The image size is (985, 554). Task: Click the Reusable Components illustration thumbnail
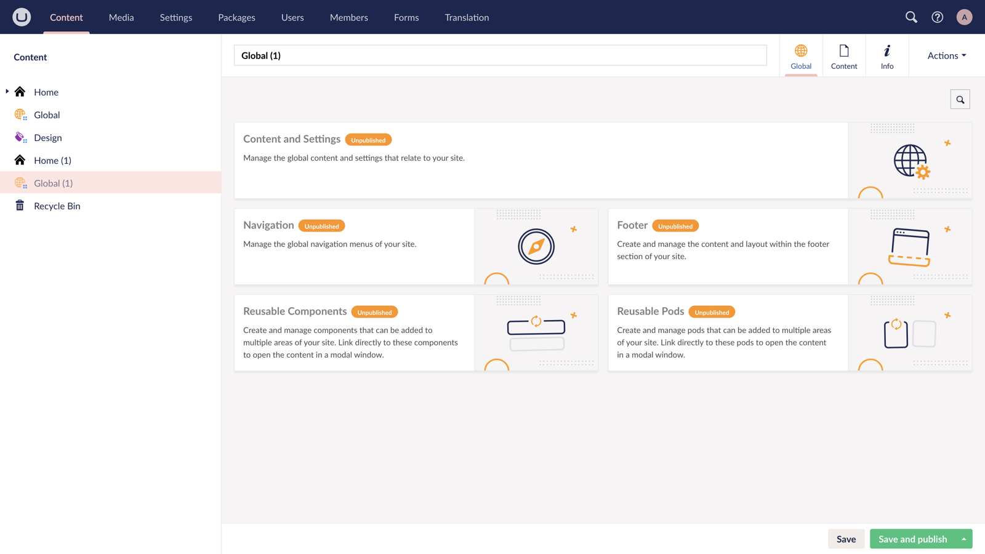(536, 332)
